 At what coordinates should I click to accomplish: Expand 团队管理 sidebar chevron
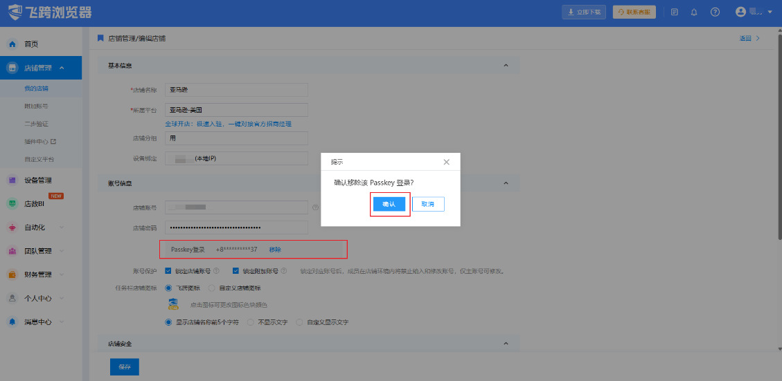pos(62,251)
